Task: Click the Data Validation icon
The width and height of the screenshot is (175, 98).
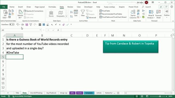Action: point(138,17)
